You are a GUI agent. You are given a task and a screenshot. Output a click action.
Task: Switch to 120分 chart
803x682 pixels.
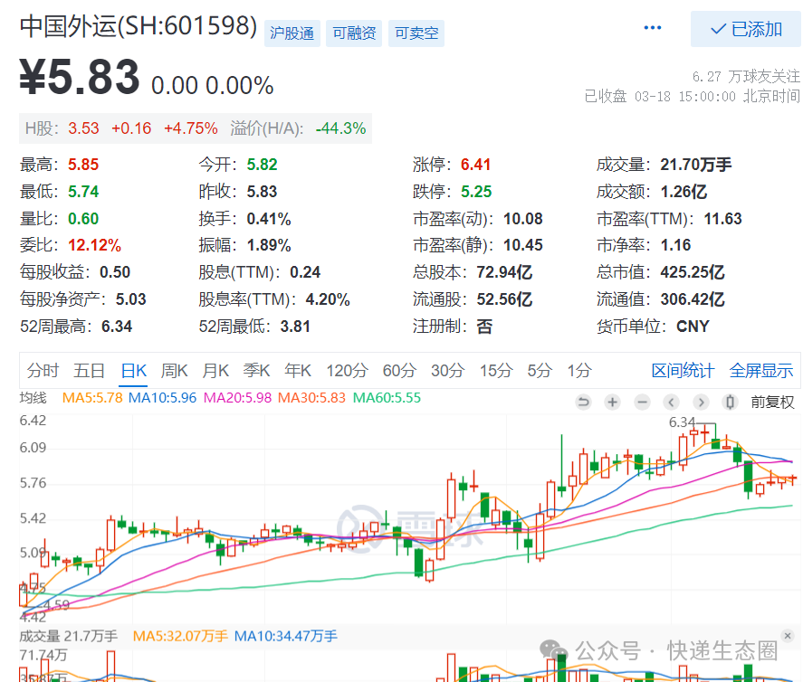click(348, 371)
